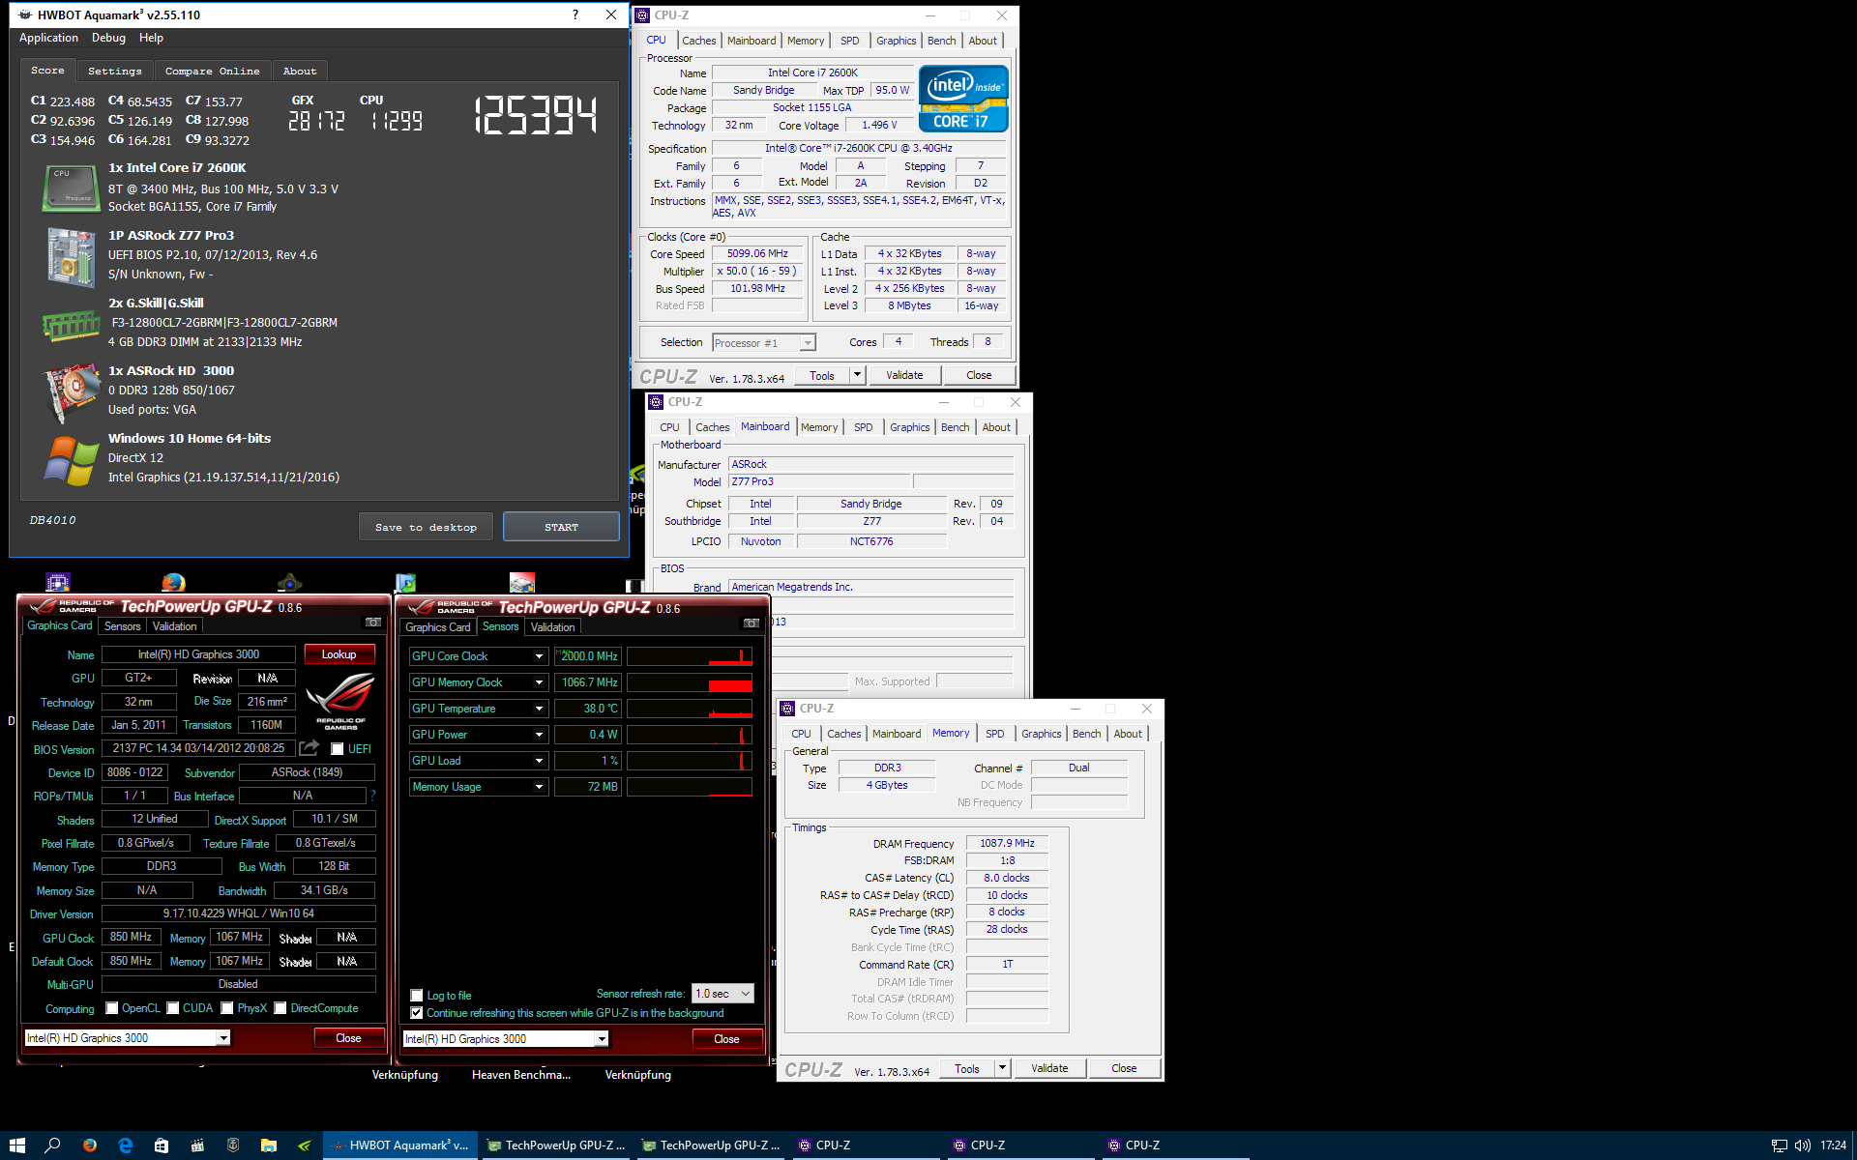
Task: Click Tools button in Memory CPU-Z window
Action: coord(966,1069)
